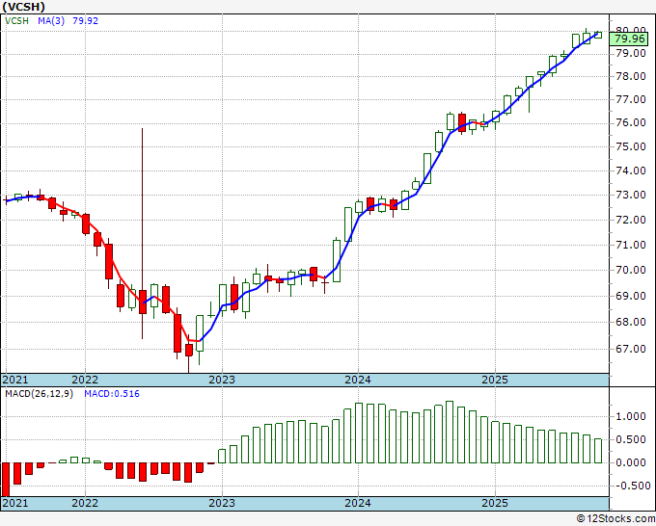
Task: Click the 70.00 price axis label
Action: 631,270
